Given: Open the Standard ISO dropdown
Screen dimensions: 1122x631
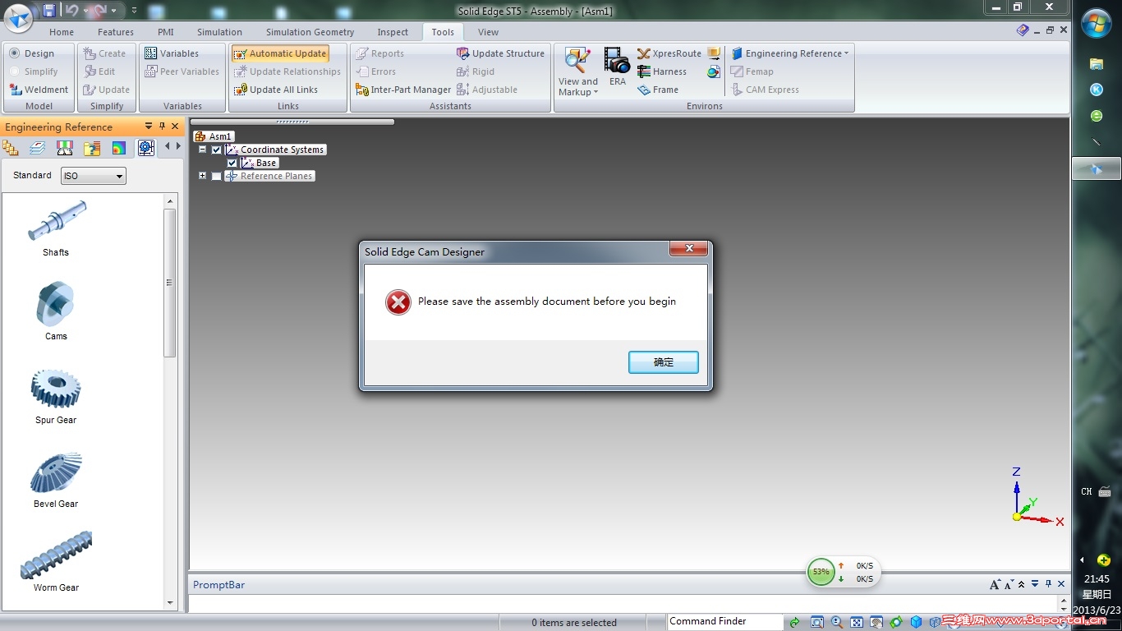Looking at the screenshot, I should [94, 176].
